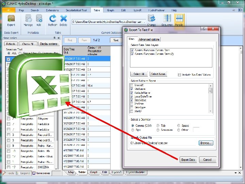Switch to bottom Map tab
This screenshot has width=245, height=184.
(x=71, y=172)
